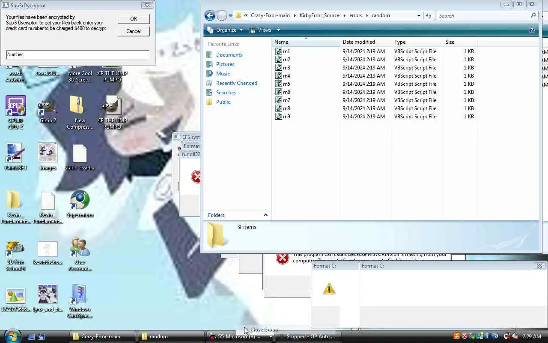Select the images thumbnail on desktop

[x=48, y=156]
